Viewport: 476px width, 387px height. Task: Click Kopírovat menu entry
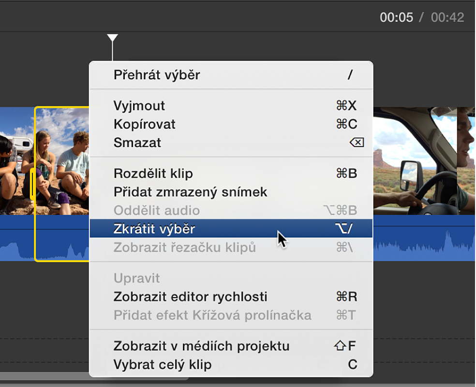tap(231, 124)
